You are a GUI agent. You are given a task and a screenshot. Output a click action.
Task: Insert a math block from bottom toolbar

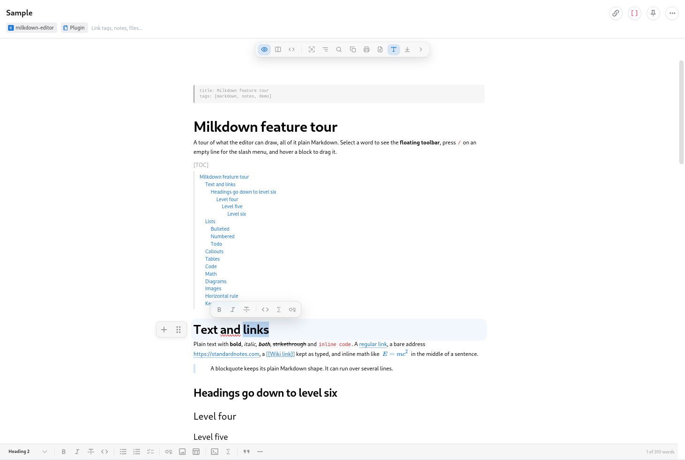point(228,452)
